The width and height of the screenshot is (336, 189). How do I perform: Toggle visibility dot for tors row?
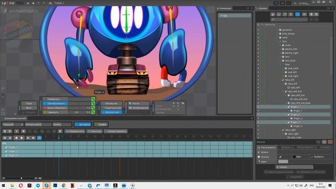pos(258,41)
